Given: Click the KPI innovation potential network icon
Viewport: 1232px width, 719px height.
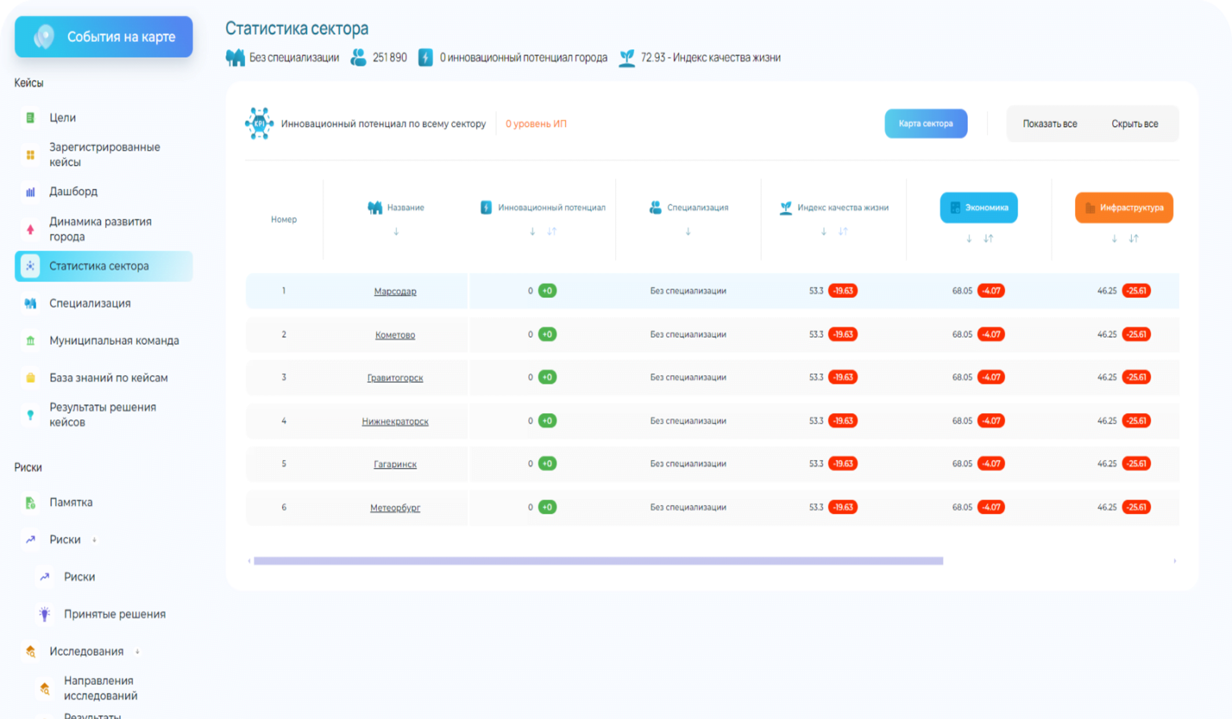Looking at the screenshot, I should [x=259, y=124].
